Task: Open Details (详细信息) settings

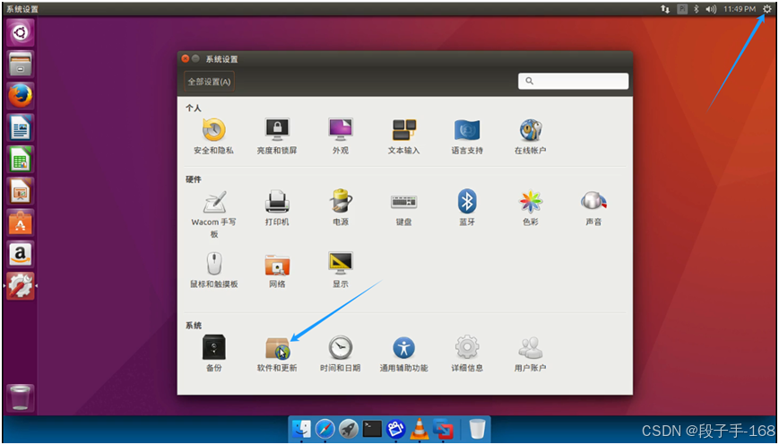Action: [467, 353]
